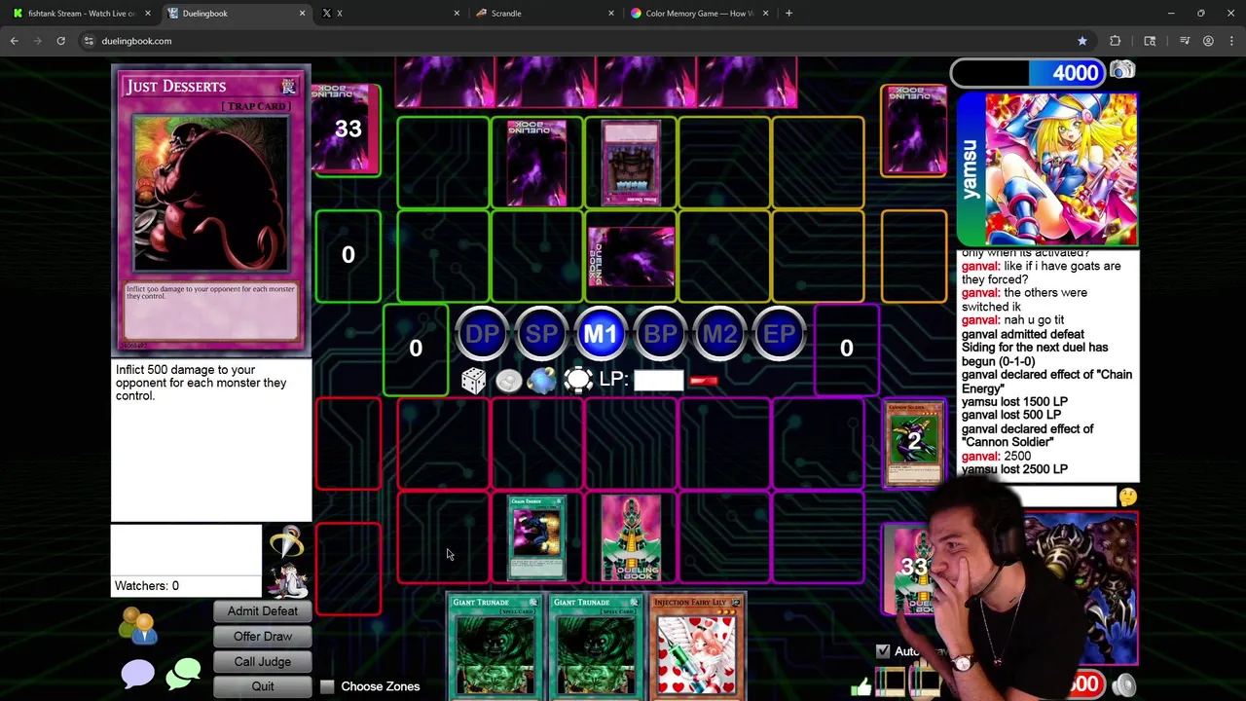
Task: Click the green double speech bubble icon
Action: point(183,674)
